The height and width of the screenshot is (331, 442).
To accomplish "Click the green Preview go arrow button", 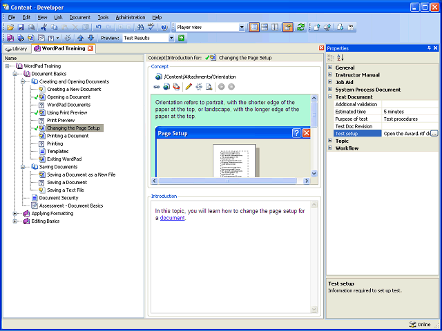I will click(x=181, y=38).
